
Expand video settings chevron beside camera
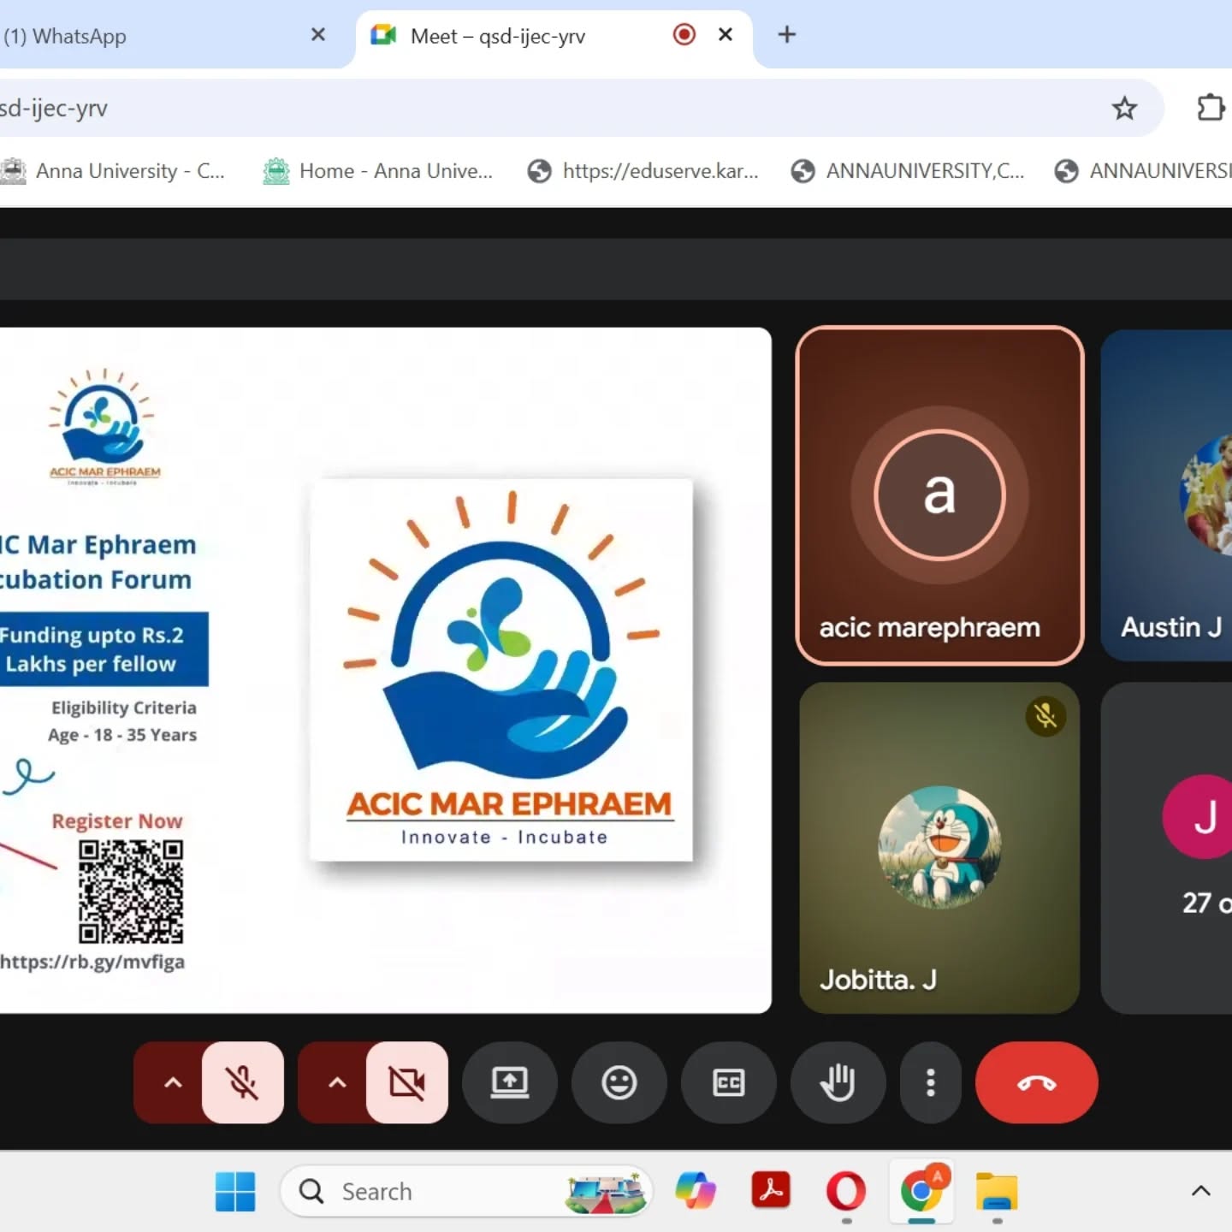[x=336, y=1082]
